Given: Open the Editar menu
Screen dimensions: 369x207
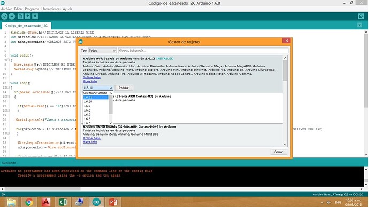Looking at the screenshot, I should pyautogui.click(x=18, y=9).
